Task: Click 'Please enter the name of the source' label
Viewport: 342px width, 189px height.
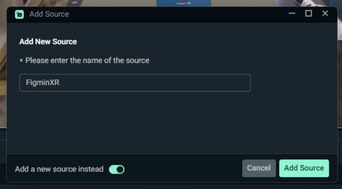Action: [x=87, y=60]
